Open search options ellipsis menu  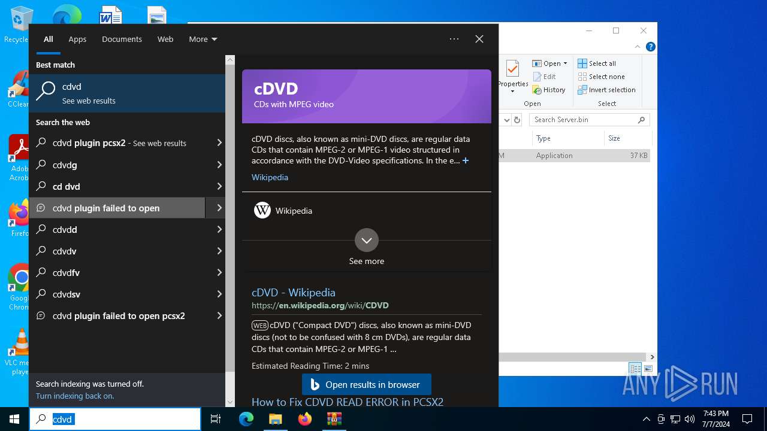[454, 39]
